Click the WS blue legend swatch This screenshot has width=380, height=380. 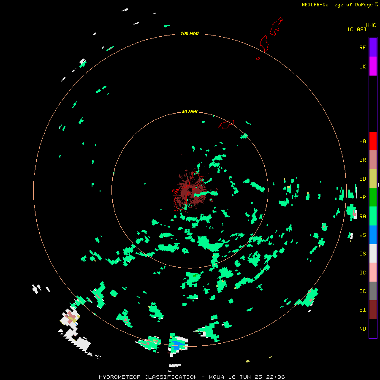[373, 235]
